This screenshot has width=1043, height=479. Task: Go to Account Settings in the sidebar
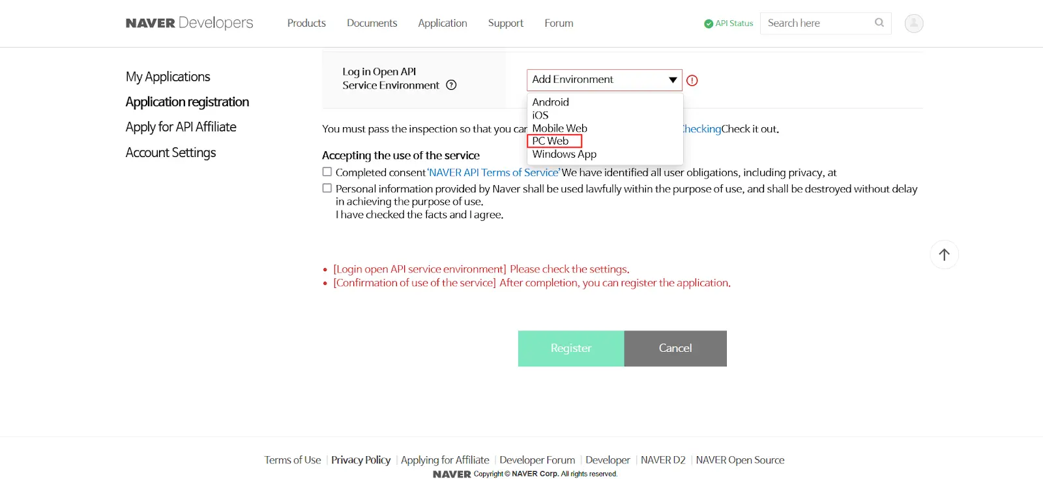(x=170, y=152)
